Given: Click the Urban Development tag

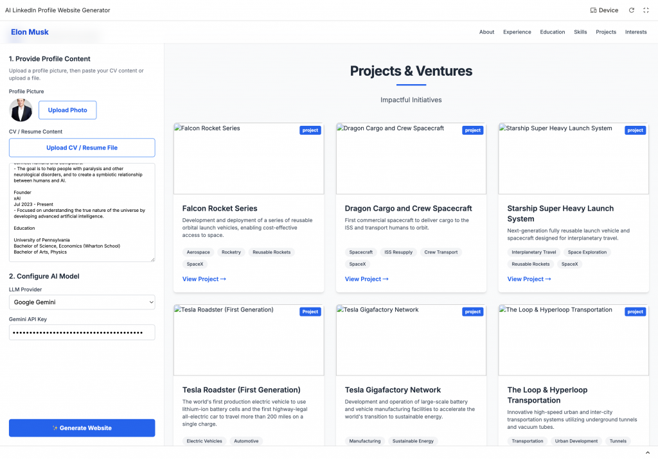Looking at the screenshot, I should click(576, 441).
